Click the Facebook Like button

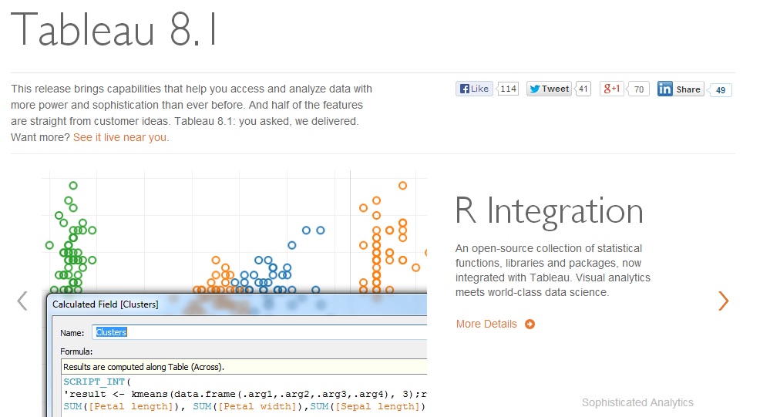(x=474, y=89)
